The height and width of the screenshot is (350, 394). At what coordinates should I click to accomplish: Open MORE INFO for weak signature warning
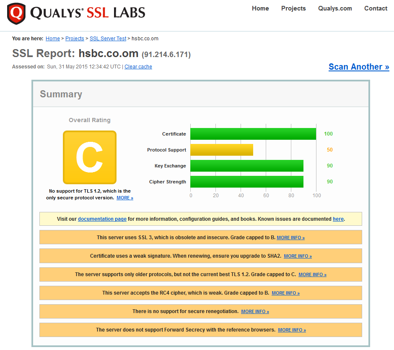click(x=298, y=256)
